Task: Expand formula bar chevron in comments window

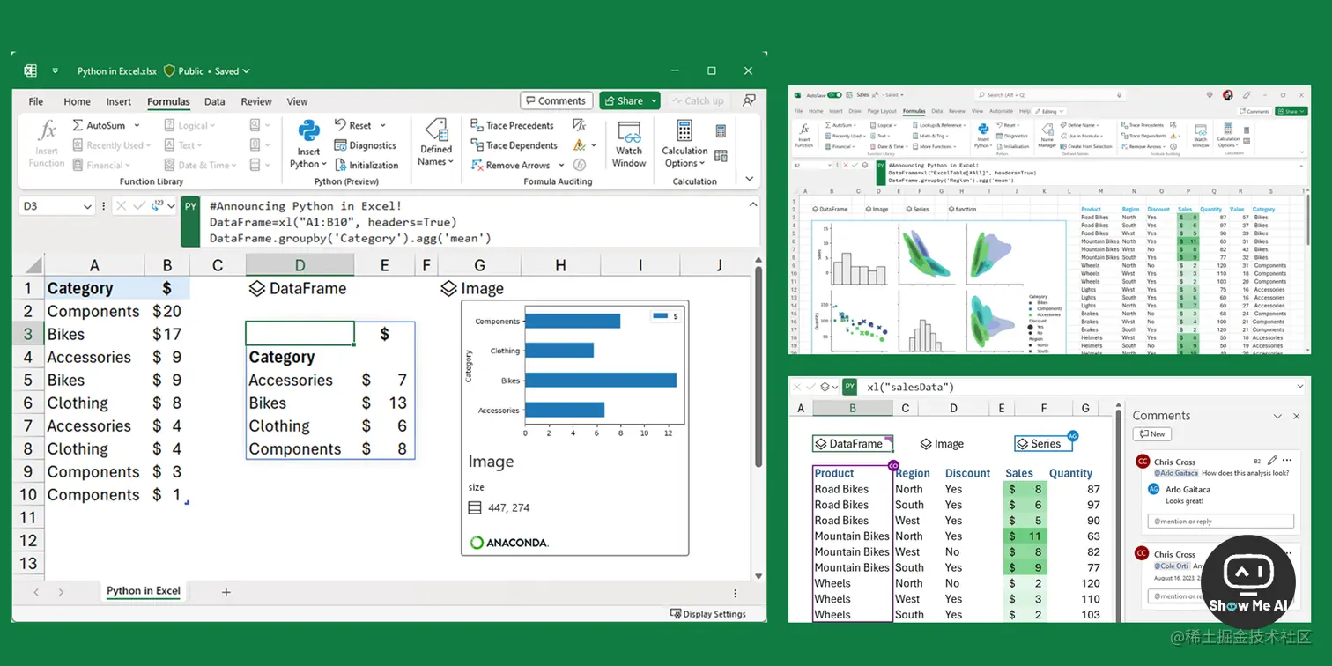Action: tap(1300, 387)
